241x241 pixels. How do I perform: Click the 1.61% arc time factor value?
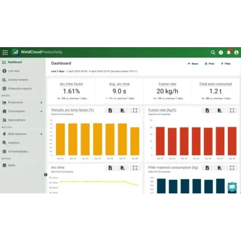point(71,91)
